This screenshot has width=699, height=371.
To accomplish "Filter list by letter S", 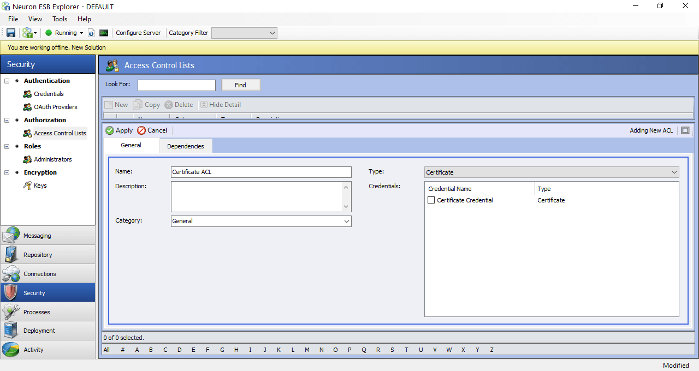I will coord(392,350).
